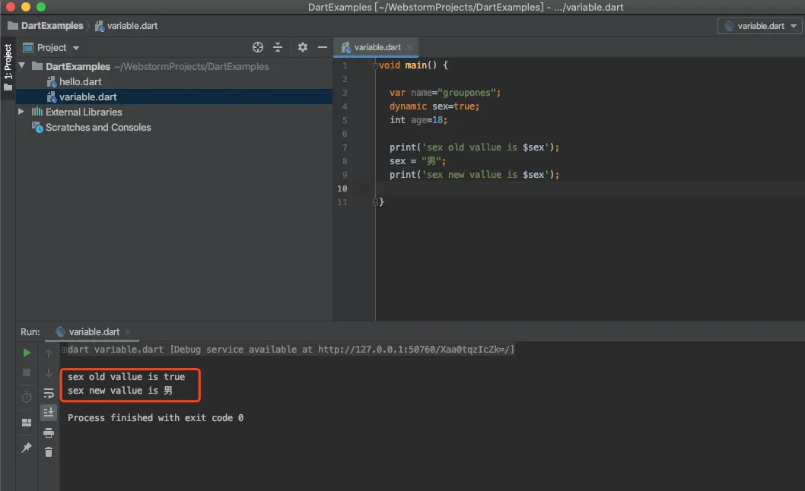Open Project panel settings gear
Viewport: 805px width, 491px height.
(x=303, y=47)
